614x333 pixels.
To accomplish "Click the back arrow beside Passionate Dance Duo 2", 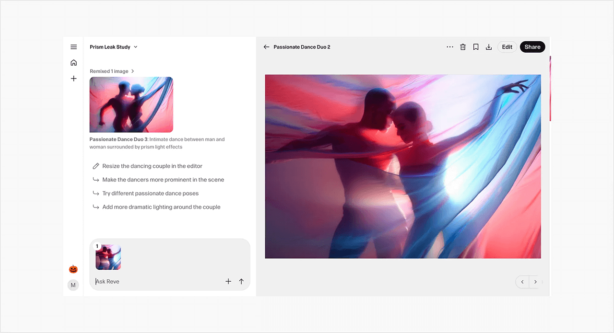I will pyautogui.click(x=267, y=47).
